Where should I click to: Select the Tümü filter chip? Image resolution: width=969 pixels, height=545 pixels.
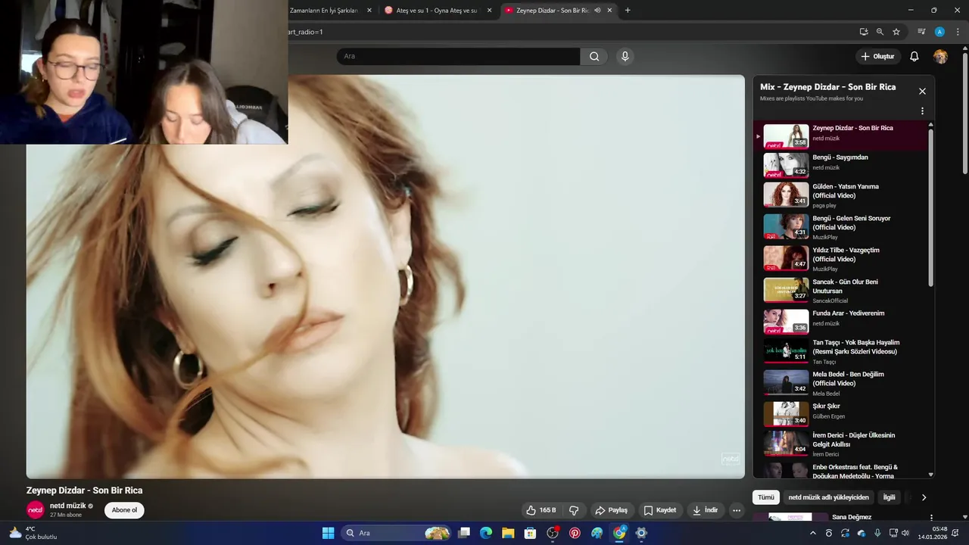(x=766, y=497)
